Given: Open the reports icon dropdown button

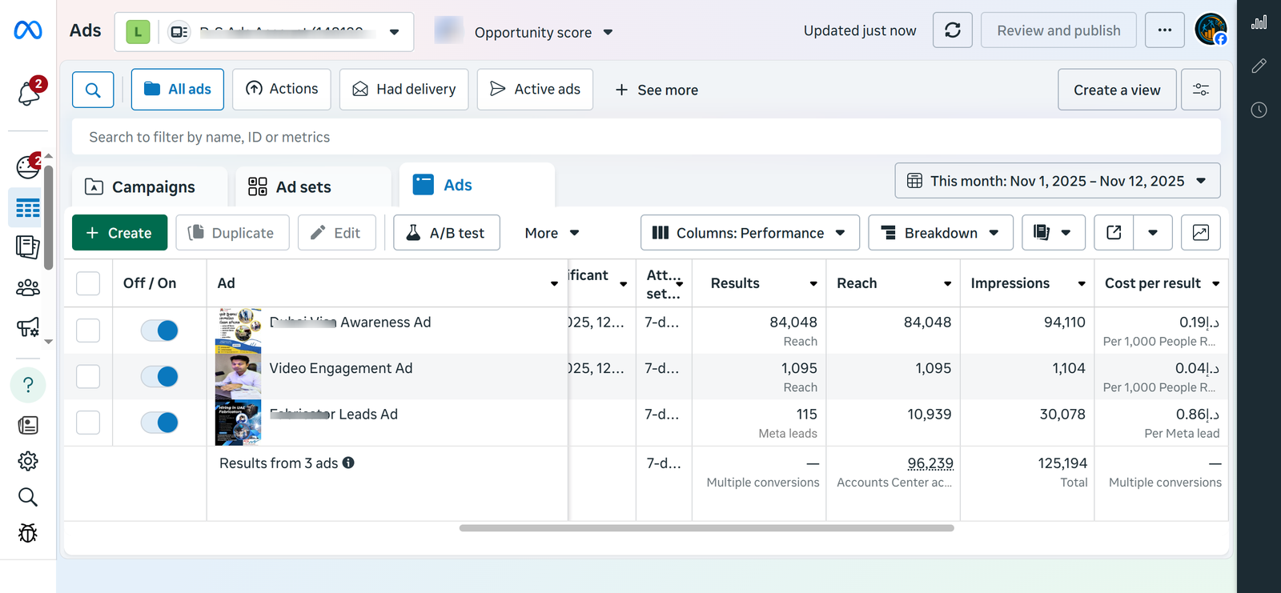Looking at the screenshot, I should [x=1053, y=233].
